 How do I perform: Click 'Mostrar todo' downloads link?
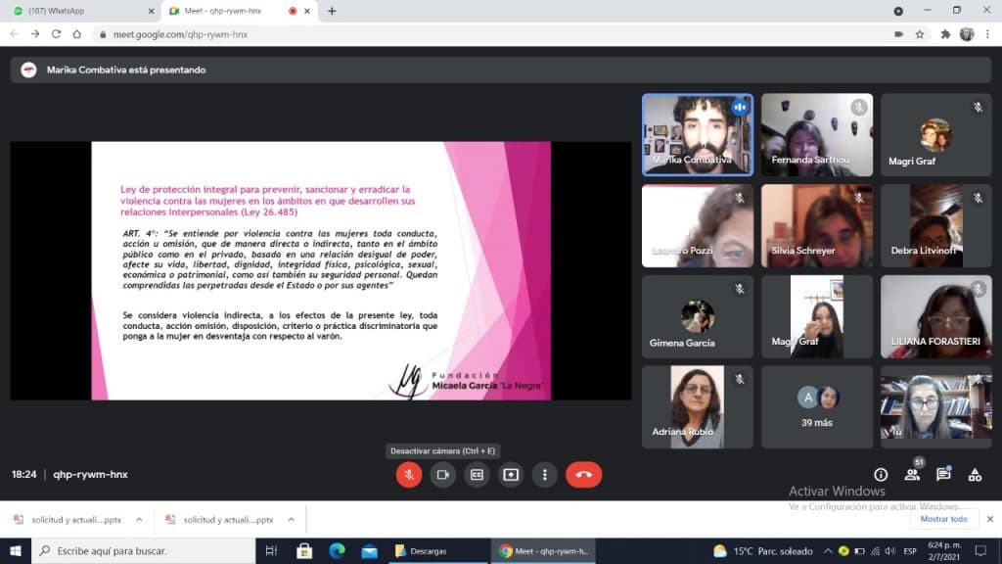(x=944, y=519)
